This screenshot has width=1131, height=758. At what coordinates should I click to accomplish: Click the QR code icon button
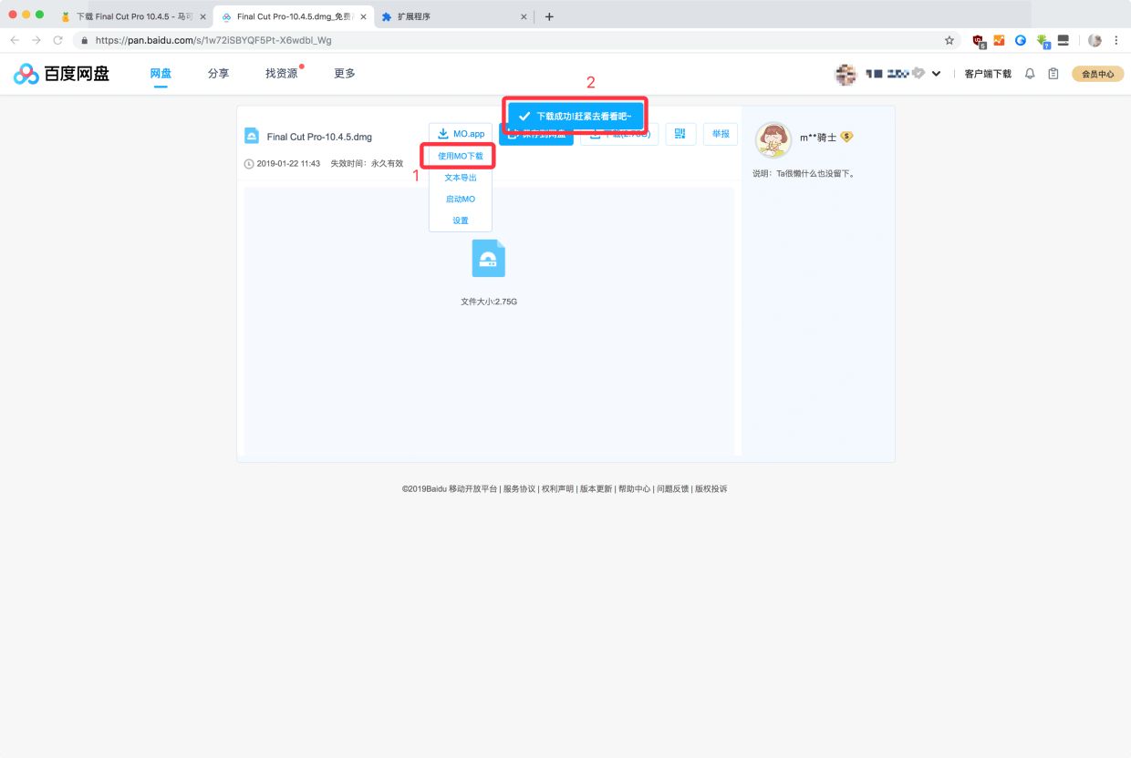click(680, 134)
